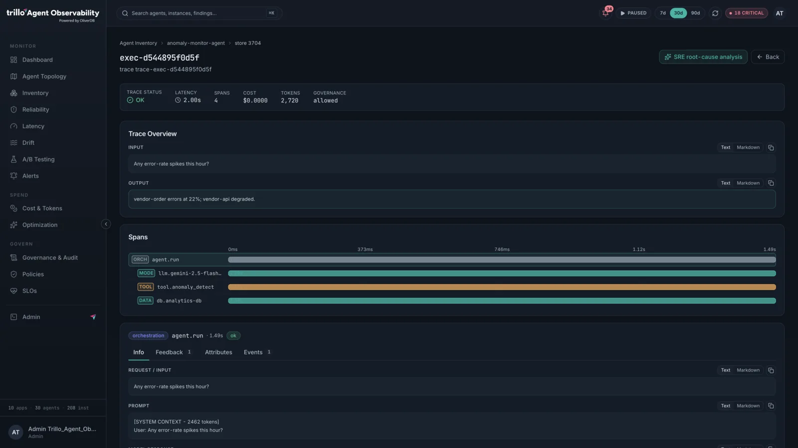This screenshot has height=448, width=798.
Task: Click the orange tool.anomaly_detect timeline bar
Action: click(x=502, y=287)
